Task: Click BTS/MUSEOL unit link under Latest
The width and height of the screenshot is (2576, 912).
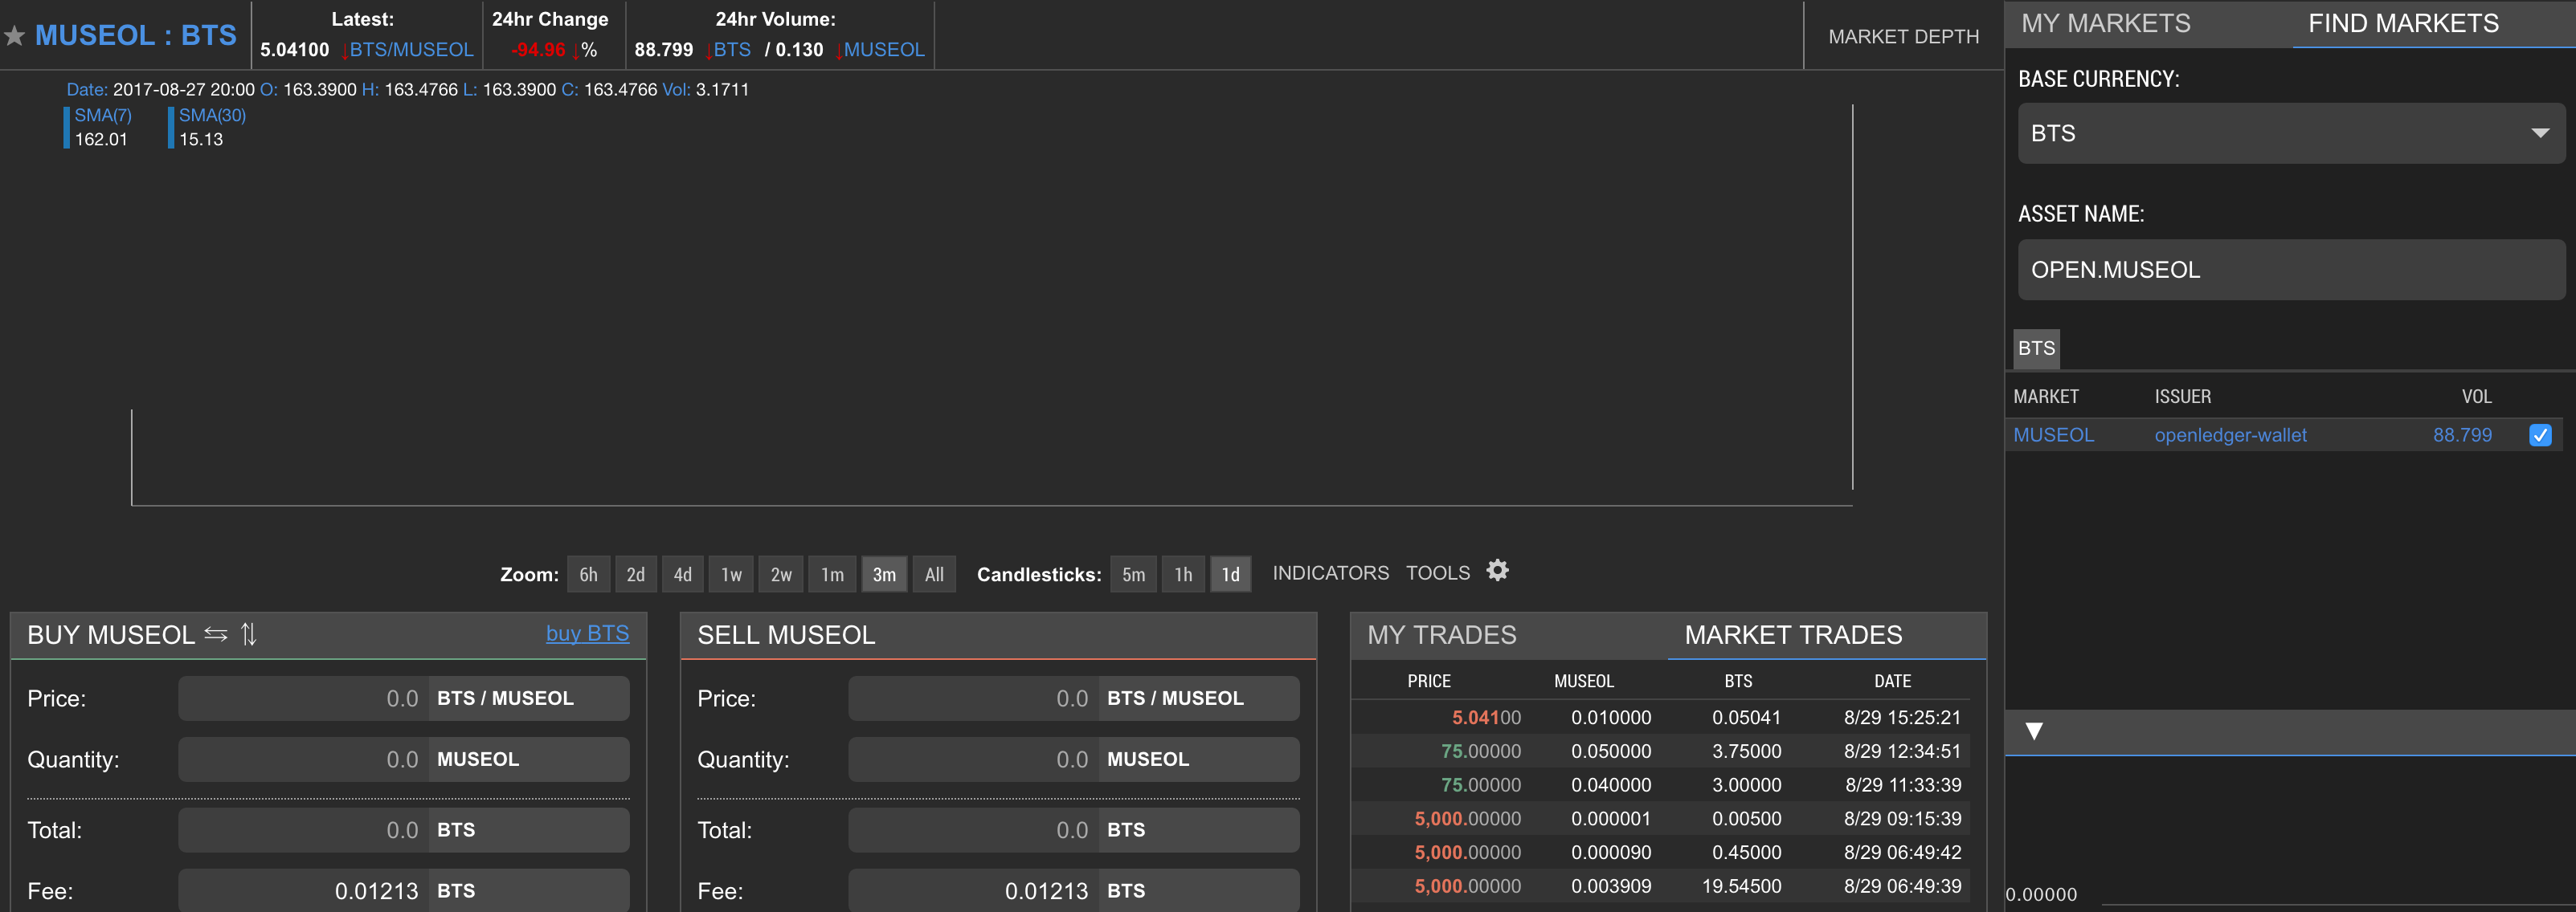Action: (411, 50)
